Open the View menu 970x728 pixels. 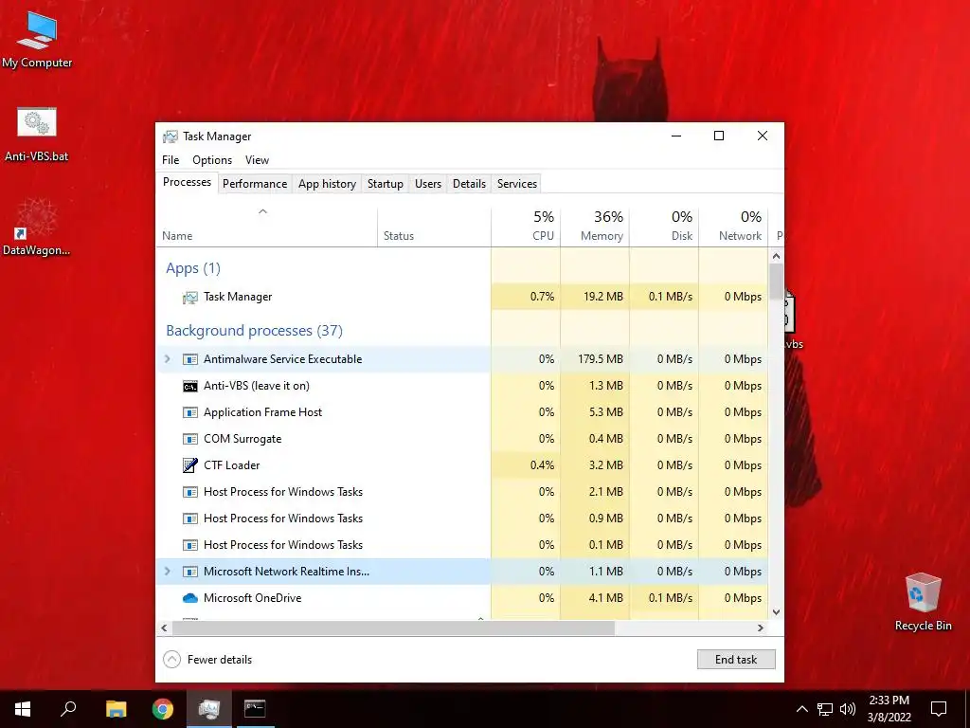(257, 159)
